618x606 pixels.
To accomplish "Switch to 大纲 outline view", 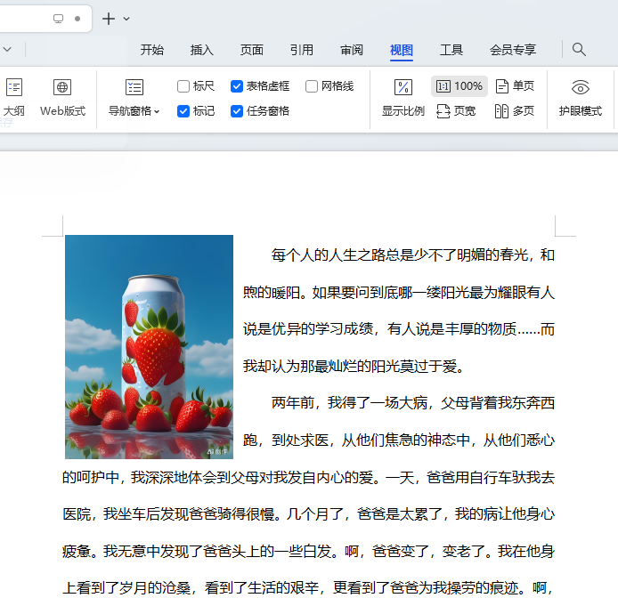I will (13, 97).
